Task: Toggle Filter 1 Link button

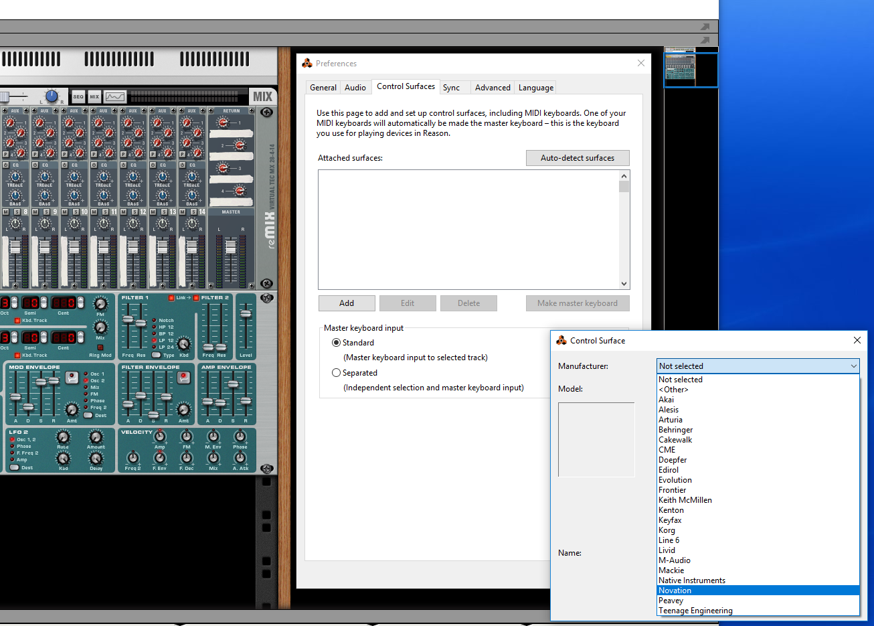Action: click(172, 298)
